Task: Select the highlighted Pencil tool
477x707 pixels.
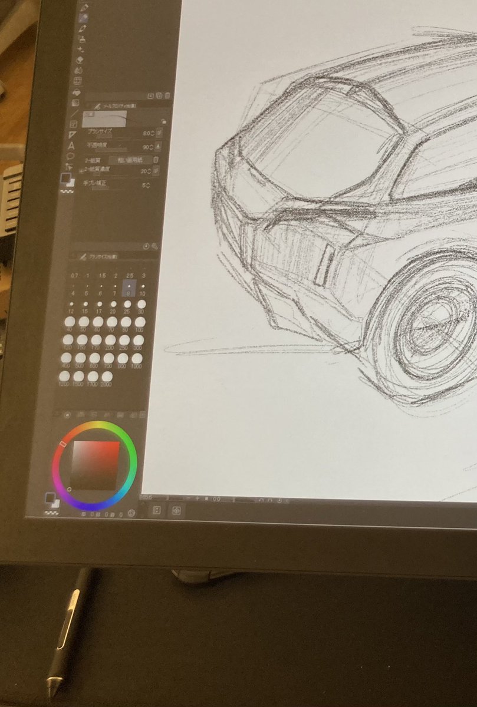Action: [x=83, y=17]
